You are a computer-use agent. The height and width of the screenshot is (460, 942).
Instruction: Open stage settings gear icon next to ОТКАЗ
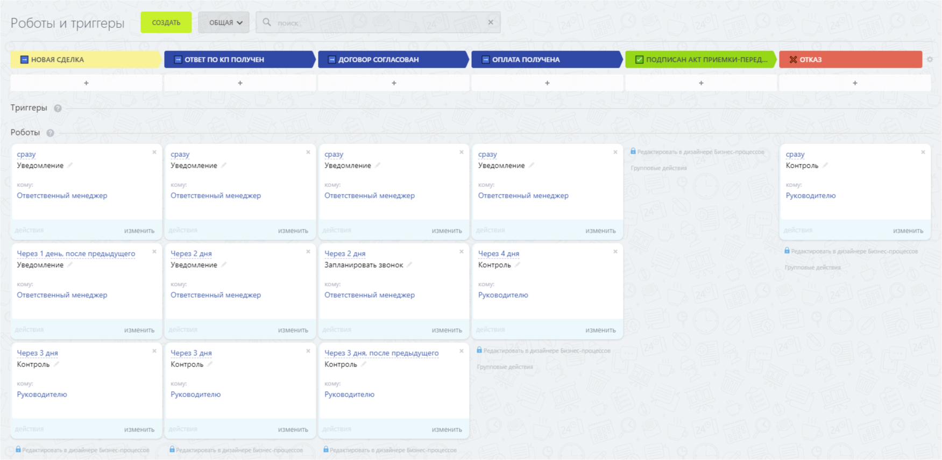[x=930, y=60]
